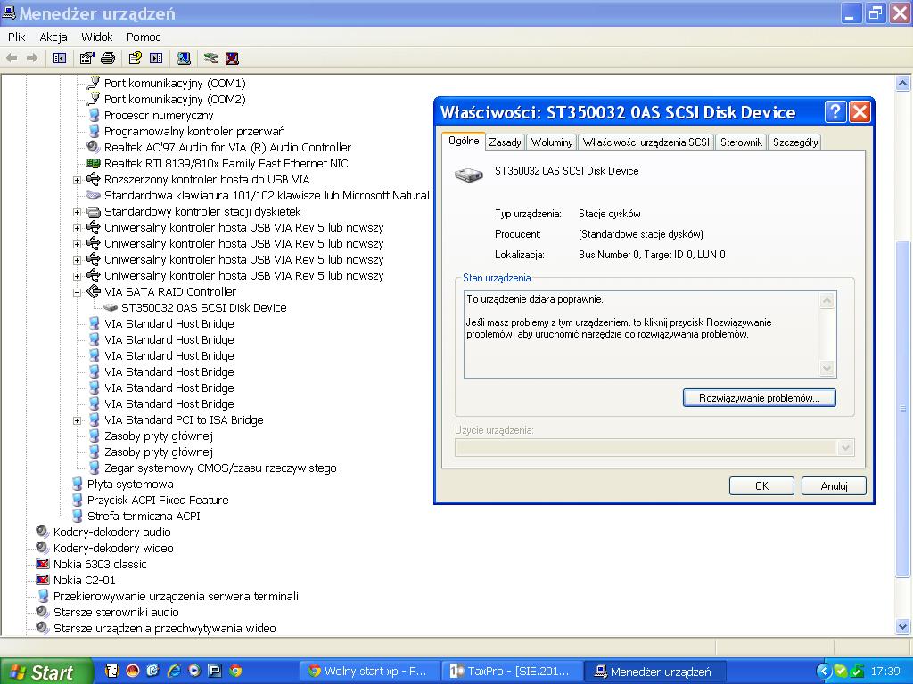
Task: Select Przekierowywanie urządzenia serwera terminali
Action: (x=176, y=596)
